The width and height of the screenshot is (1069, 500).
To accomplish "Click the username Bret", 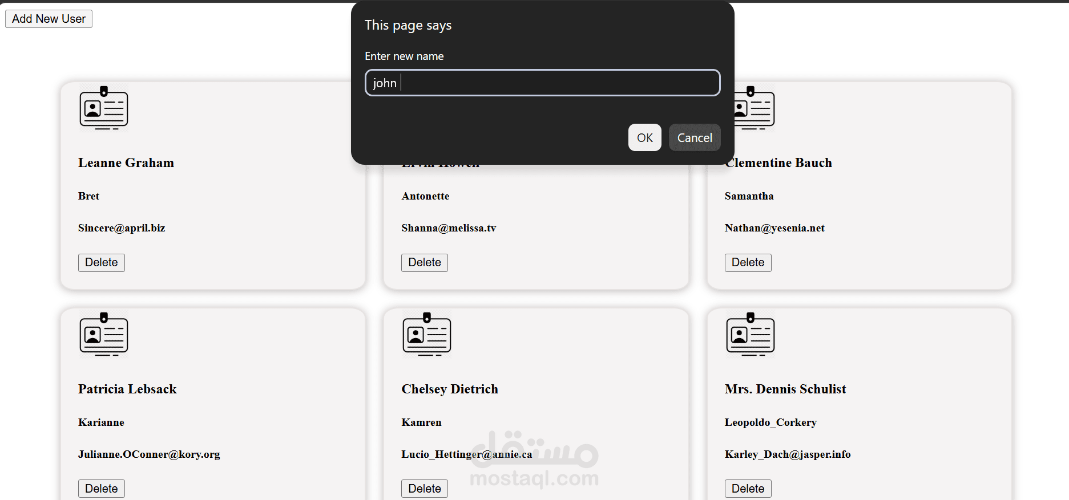I will pyautogui.click(x=88, y=196).
